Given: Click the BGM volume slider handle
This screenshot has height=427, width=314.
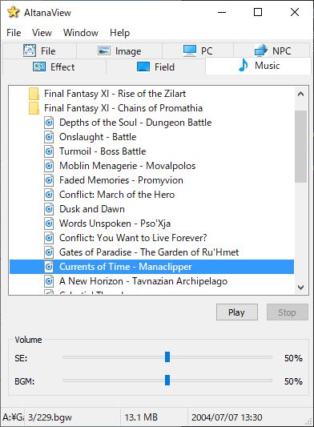Looking at the screenshot, I should pyautogui.click(x=167, y=381).
